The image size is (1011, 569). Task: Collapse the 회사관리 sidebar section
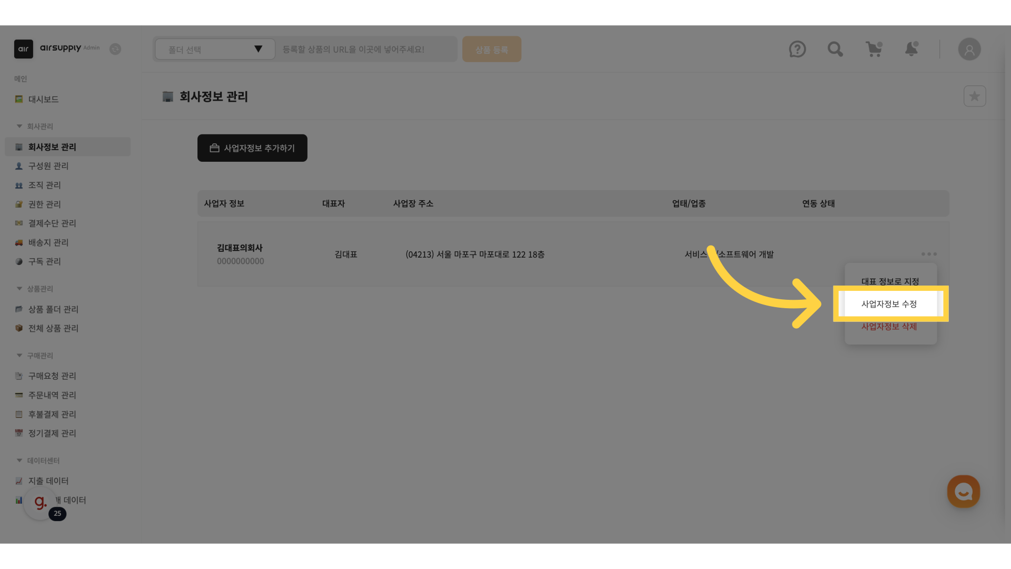click(19, 126)
